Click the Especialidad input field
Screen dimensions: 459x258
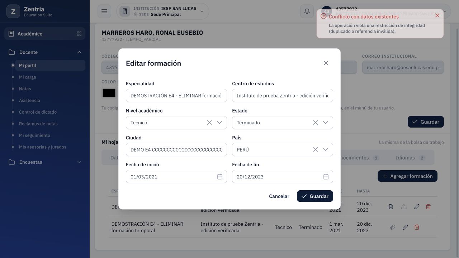click(x=176, y=96)
